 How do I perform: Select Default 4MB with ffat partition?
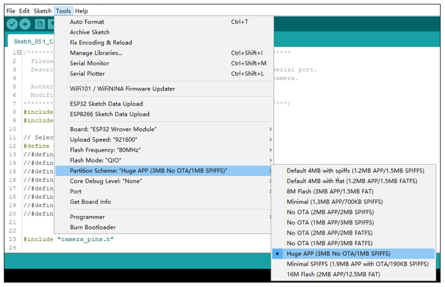click(353, 181)
